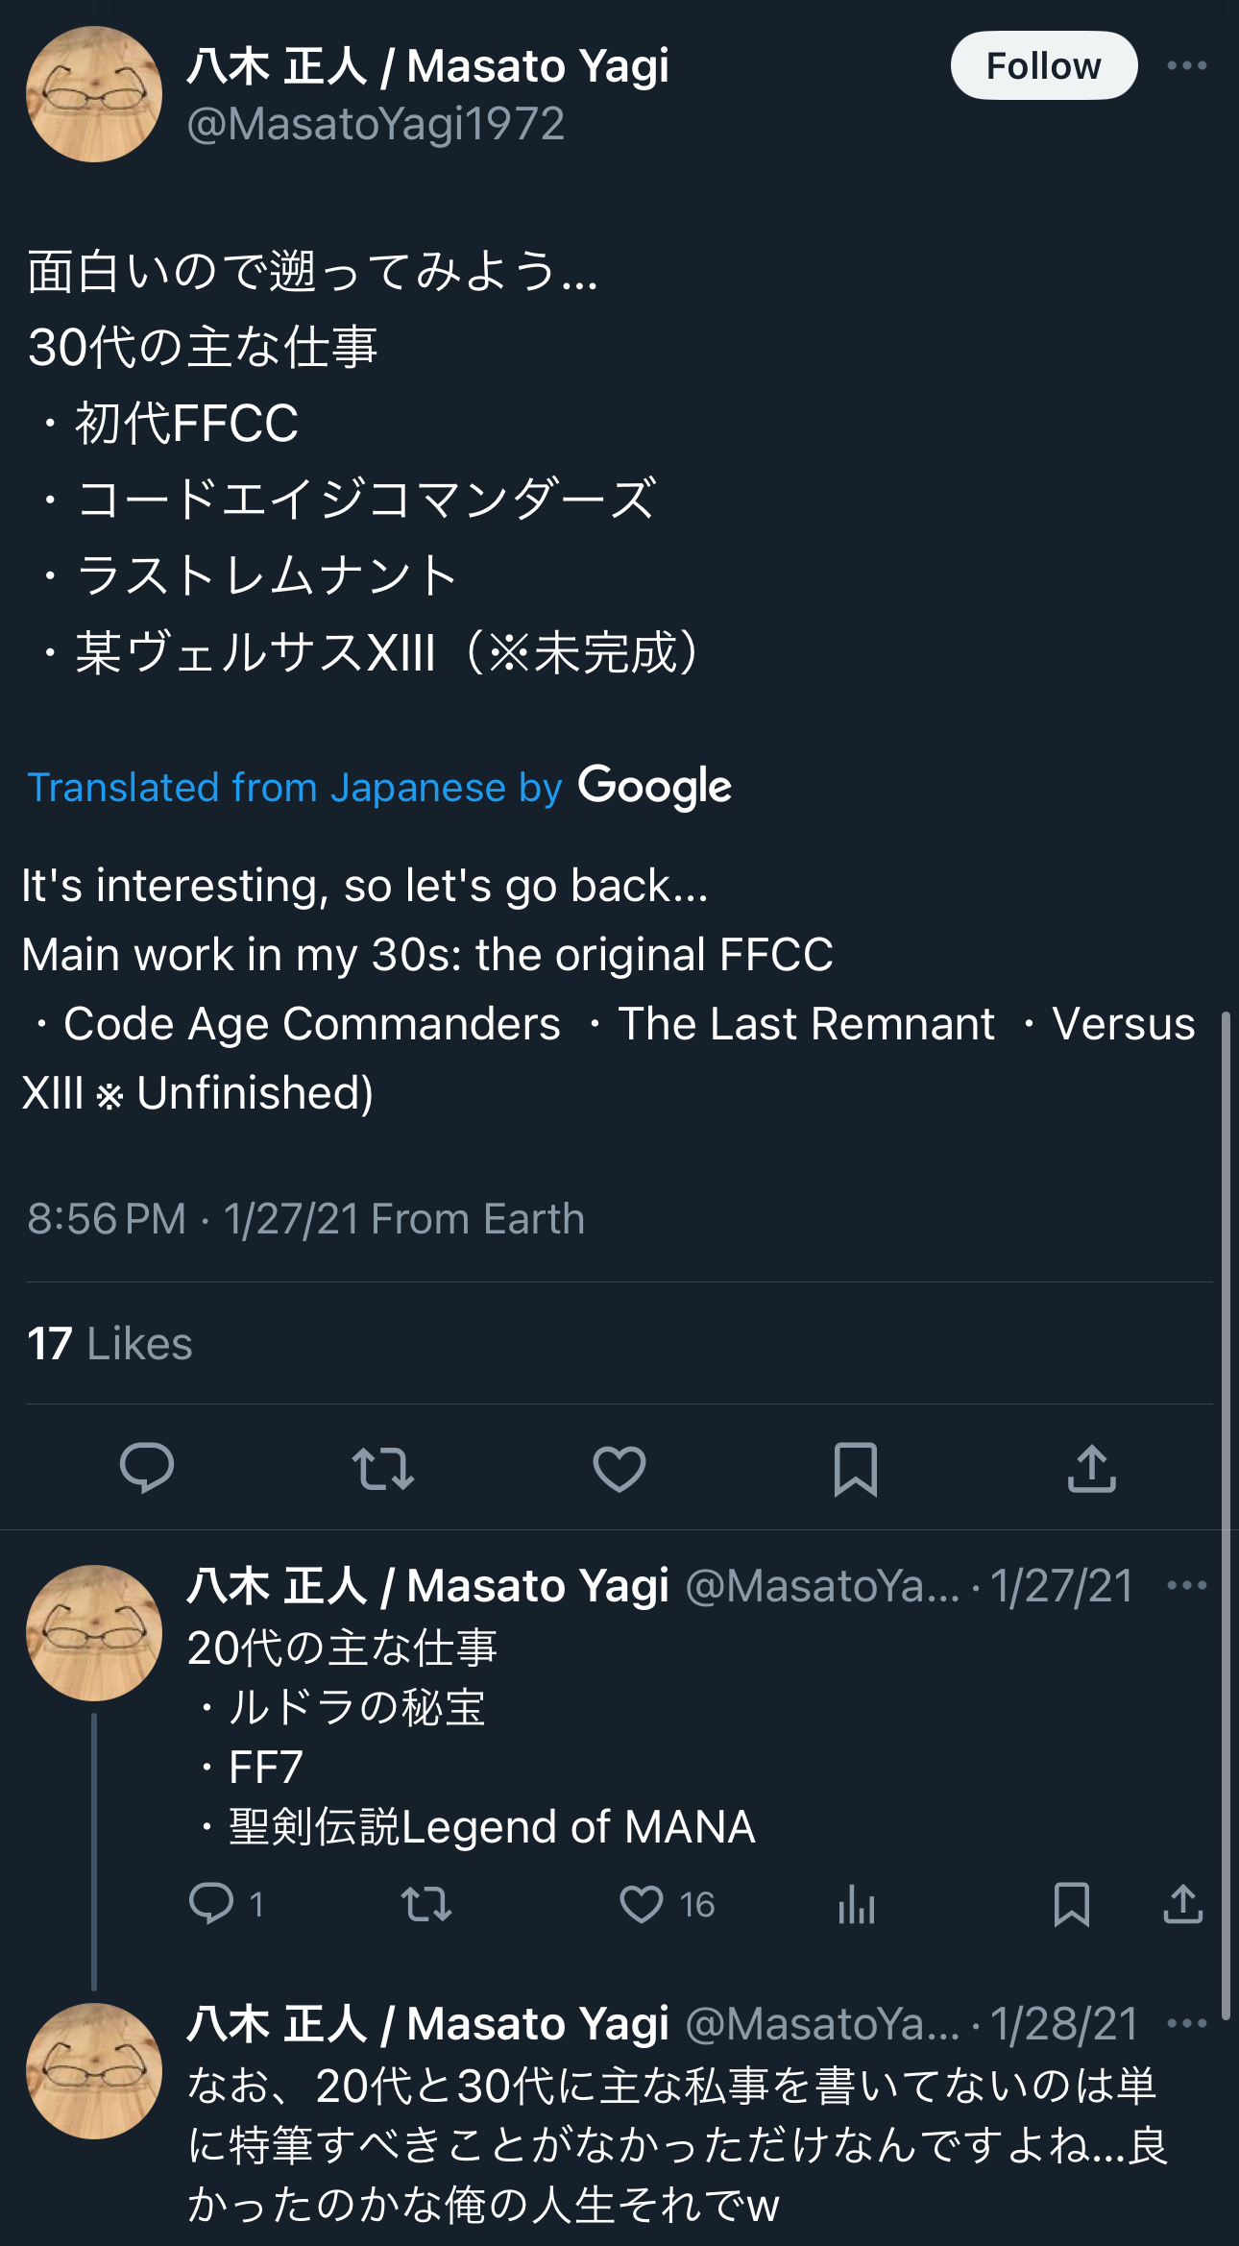Viewport: 1239px width, 2246px height.
Task: Reply to the main tweet
Action: [x=147, y=1468]
